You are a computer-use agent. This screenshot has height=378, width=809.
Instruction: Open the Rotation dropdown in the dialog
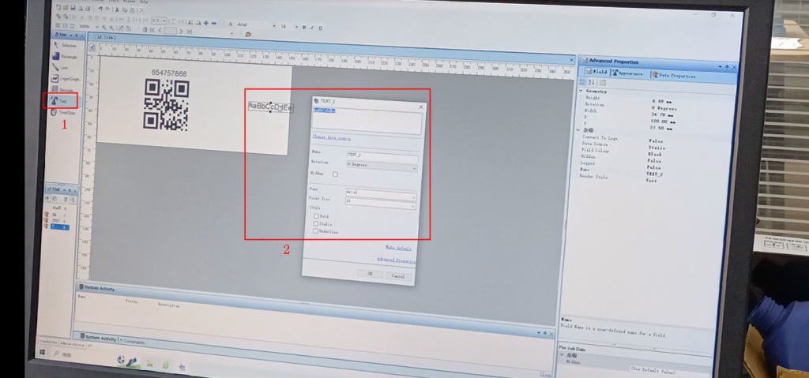(381, 167)
